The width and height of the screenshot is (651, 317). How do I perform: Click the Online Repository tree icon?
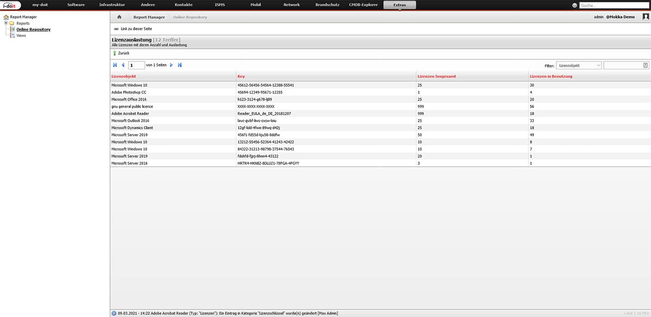(x=12, y=29)
